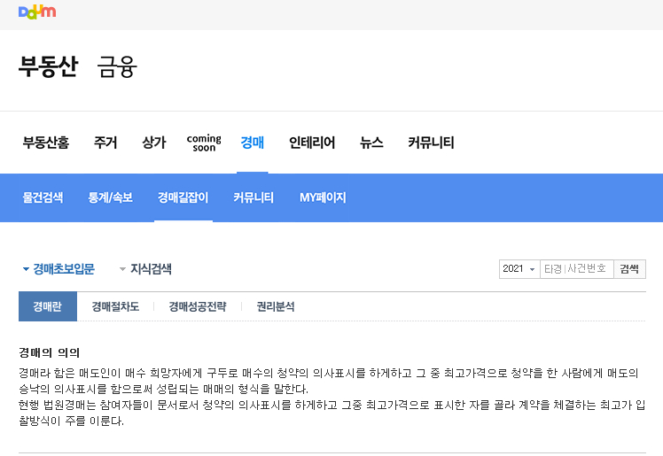The height and width of the screenshot is (456, 663).
Task: Select the 경매란 tab
Action: pos(48,306)
